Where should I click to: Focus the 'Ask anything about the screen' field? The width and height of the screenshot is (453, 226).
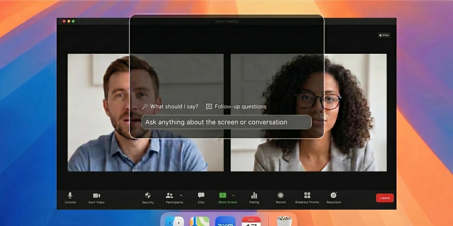(x=226, y=122)
